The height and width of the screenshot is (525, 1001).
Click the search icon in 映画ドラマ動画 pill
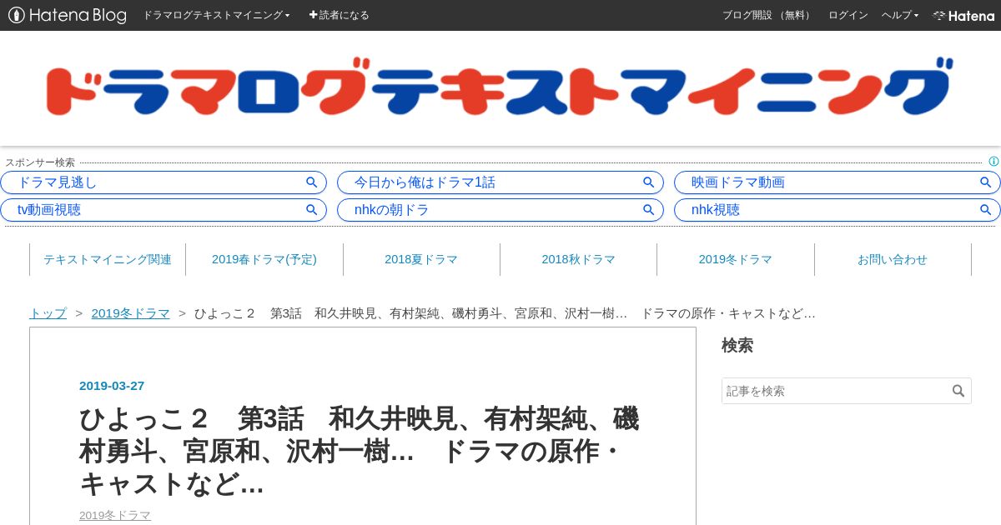(986, 182)
